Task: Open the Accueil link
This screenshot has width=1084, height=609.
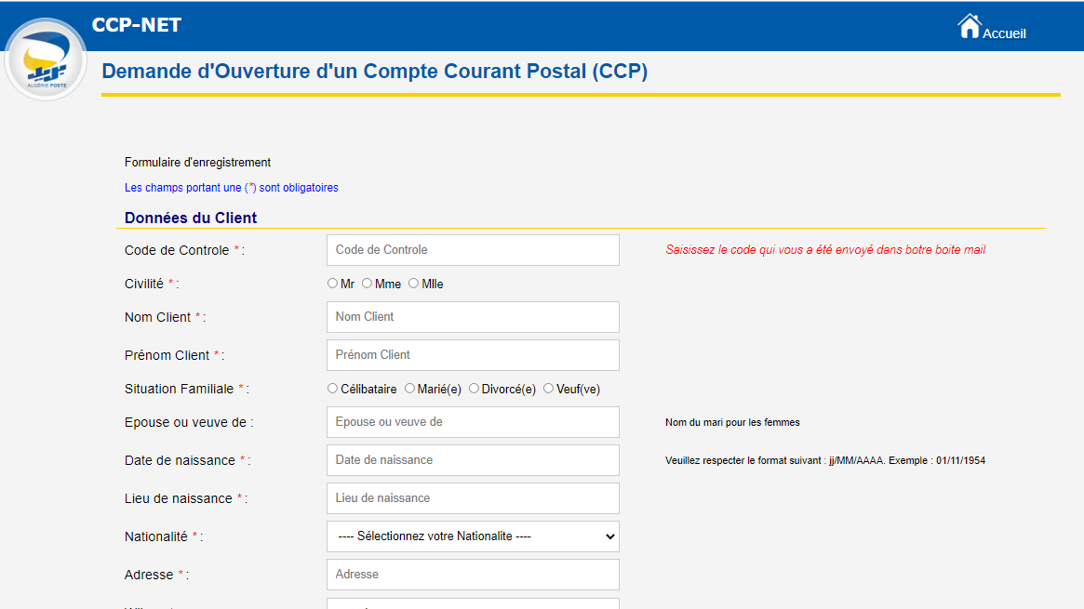Action: [x=1004, y=33]
